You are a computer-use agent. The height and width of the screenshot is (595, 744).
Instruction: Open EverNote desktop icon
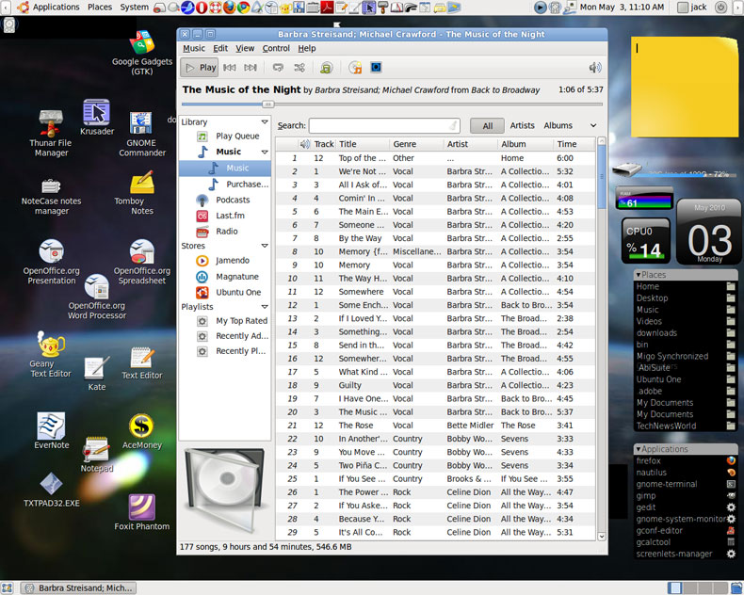click(51, 431)
